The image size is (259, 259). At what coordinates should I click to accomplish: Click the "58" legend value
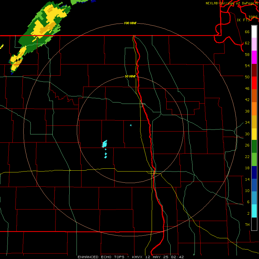click(x=247, y=54)
